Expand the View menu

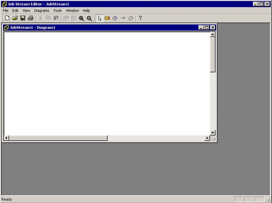tap(26, 11)
